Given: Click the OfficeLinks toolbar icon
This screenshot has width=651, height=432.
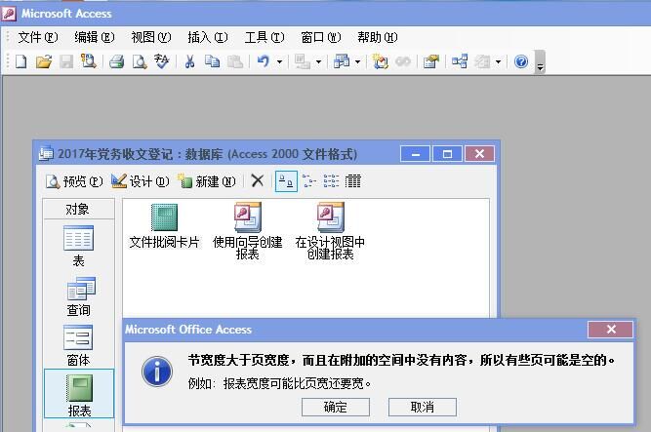Looking at the screenshot, I should coord(302,61).
